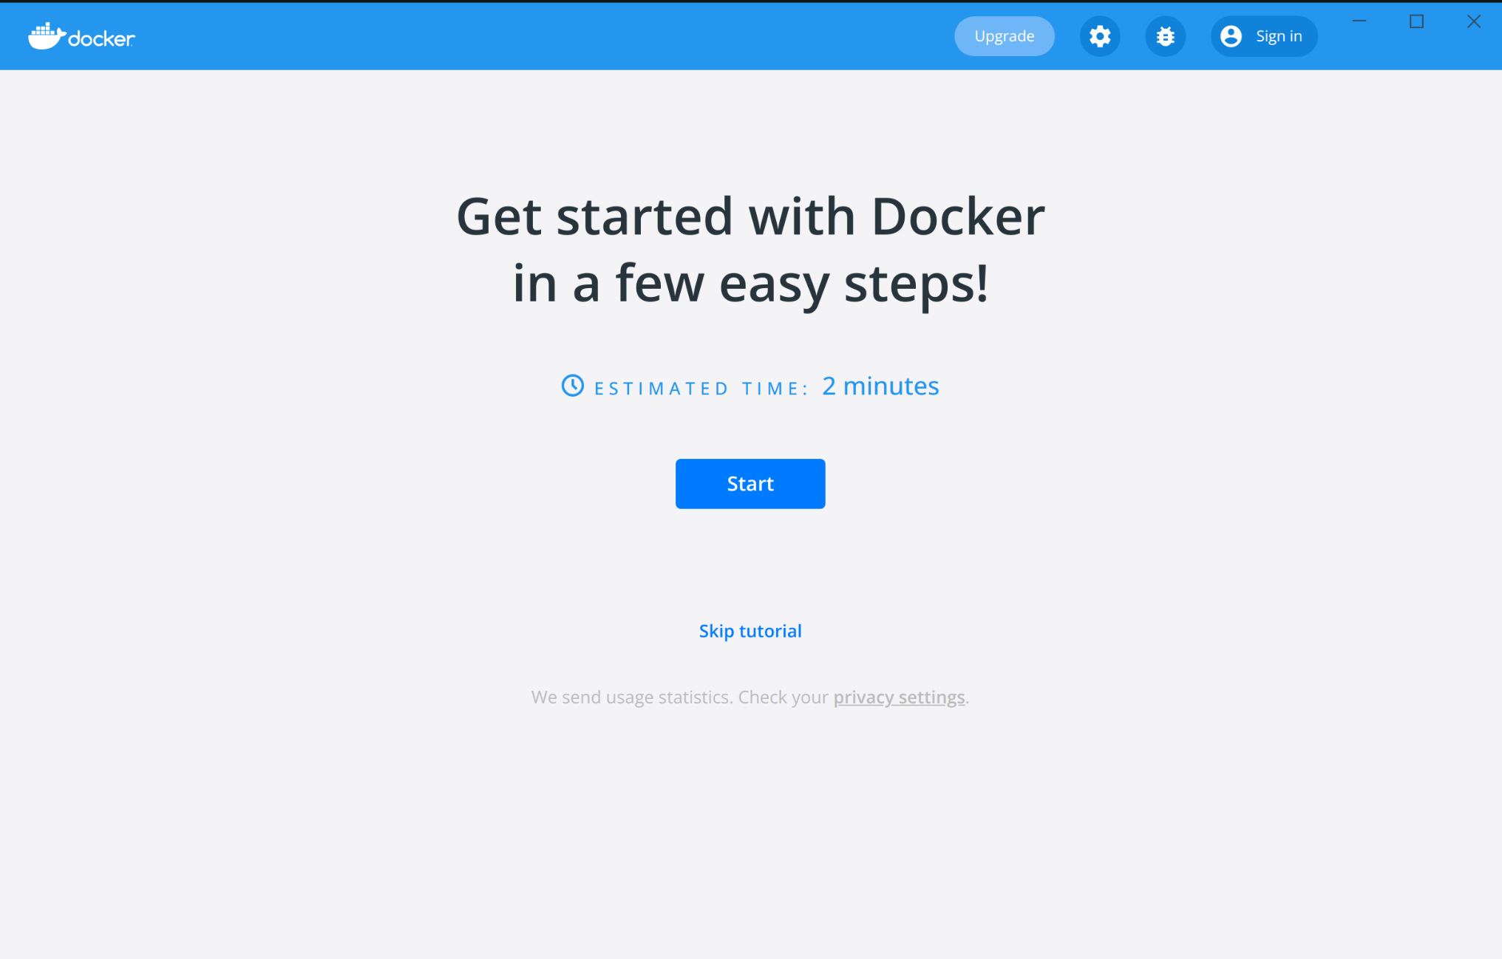
Task: Minimize the Docker Desktop window
Action: (x=1359, y=21)
